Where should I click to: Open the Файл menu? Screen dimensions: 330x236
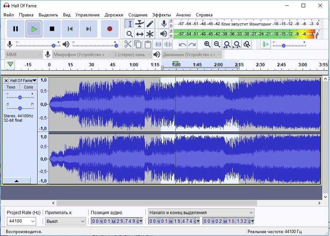pos(9,15)
